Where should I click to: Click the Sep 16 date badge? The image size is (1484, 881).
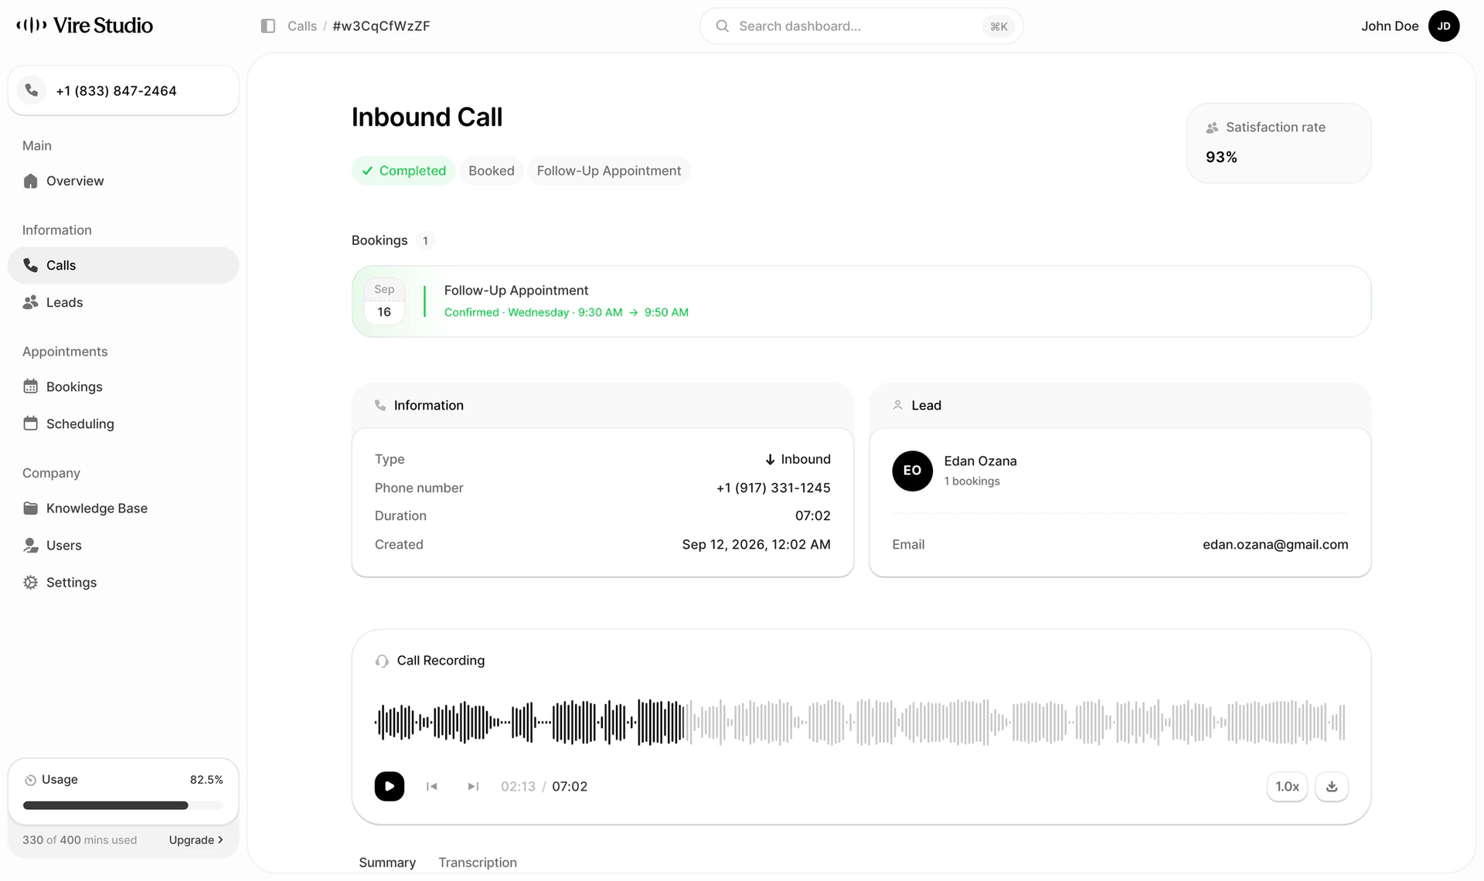point(384,301)
